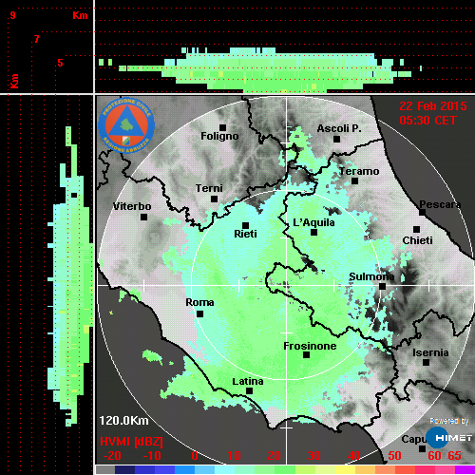The height and width of the screenshot is (475, 475).
Task: Click the Protezione Civile Abruzzo logo
Action: (x=126, y=125)
